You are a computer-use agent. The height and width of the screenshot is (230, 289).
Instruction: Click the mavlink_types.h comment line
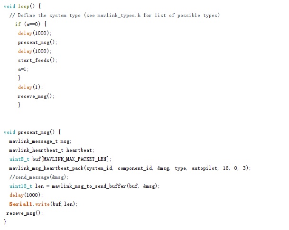click(114, 15)
